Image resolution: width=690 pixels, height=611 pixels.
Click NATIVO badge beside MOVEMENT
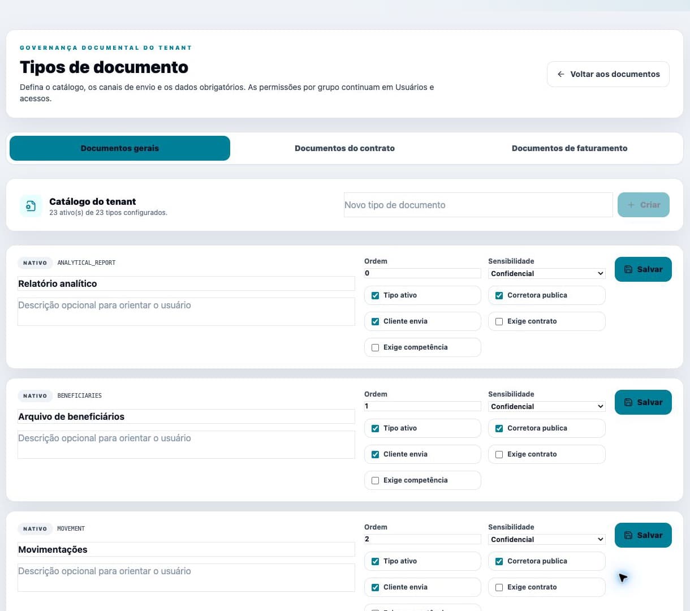tap(35, 528)
